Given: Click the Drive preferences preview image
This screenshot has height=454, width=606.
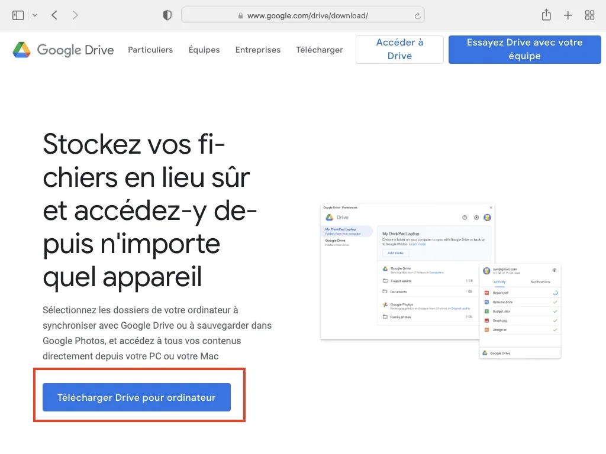Looking at the screenshot, I should (440, 281).
